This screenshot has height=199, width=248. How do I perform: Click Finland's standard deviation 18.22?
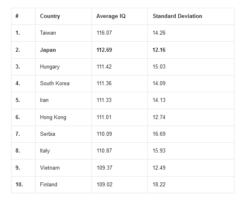(x=159, y=184)
